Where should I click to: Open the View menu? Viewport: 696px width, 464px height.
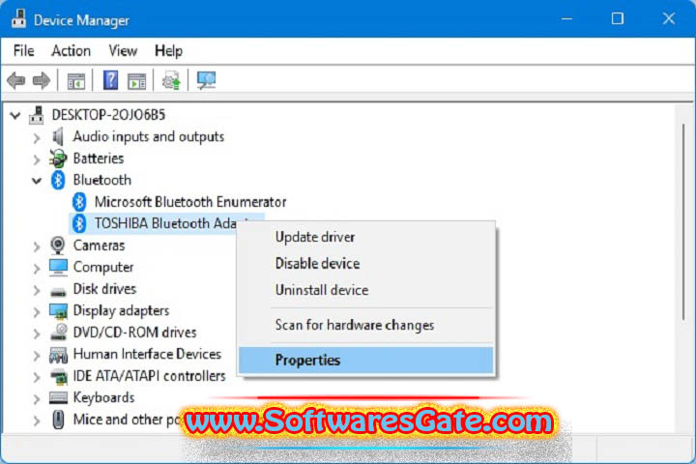123,51
